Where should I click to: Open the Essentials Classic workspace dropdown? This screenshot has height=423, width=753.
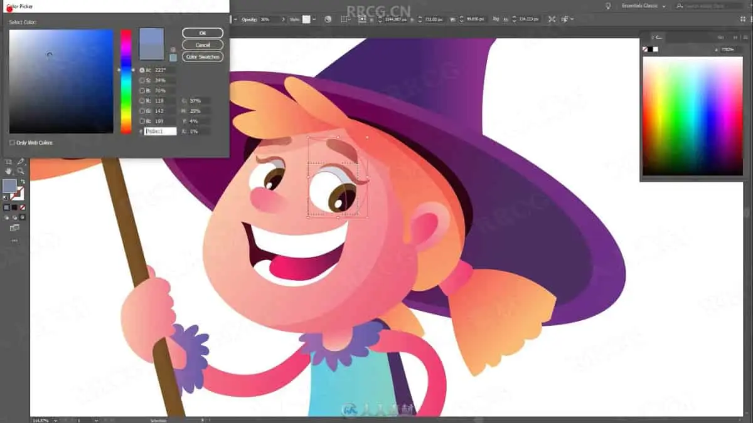(x=643, y=6)
